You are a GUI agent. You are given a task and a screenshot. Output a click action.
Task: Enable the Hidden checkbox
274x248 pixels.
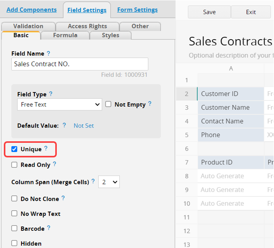point(14,243)
